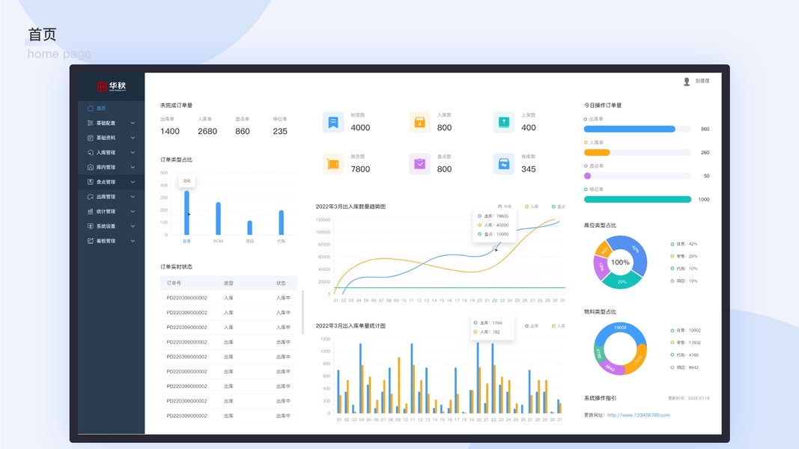Screen dimensions: 799x449
Task: Click the 基础配置 sidebar icon
Action: [x=90, y=123]
